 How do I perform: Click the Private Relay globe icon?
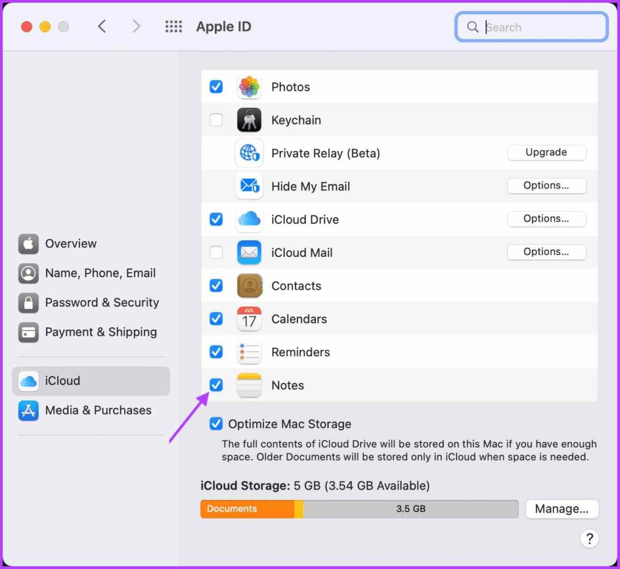click(249, 153)
